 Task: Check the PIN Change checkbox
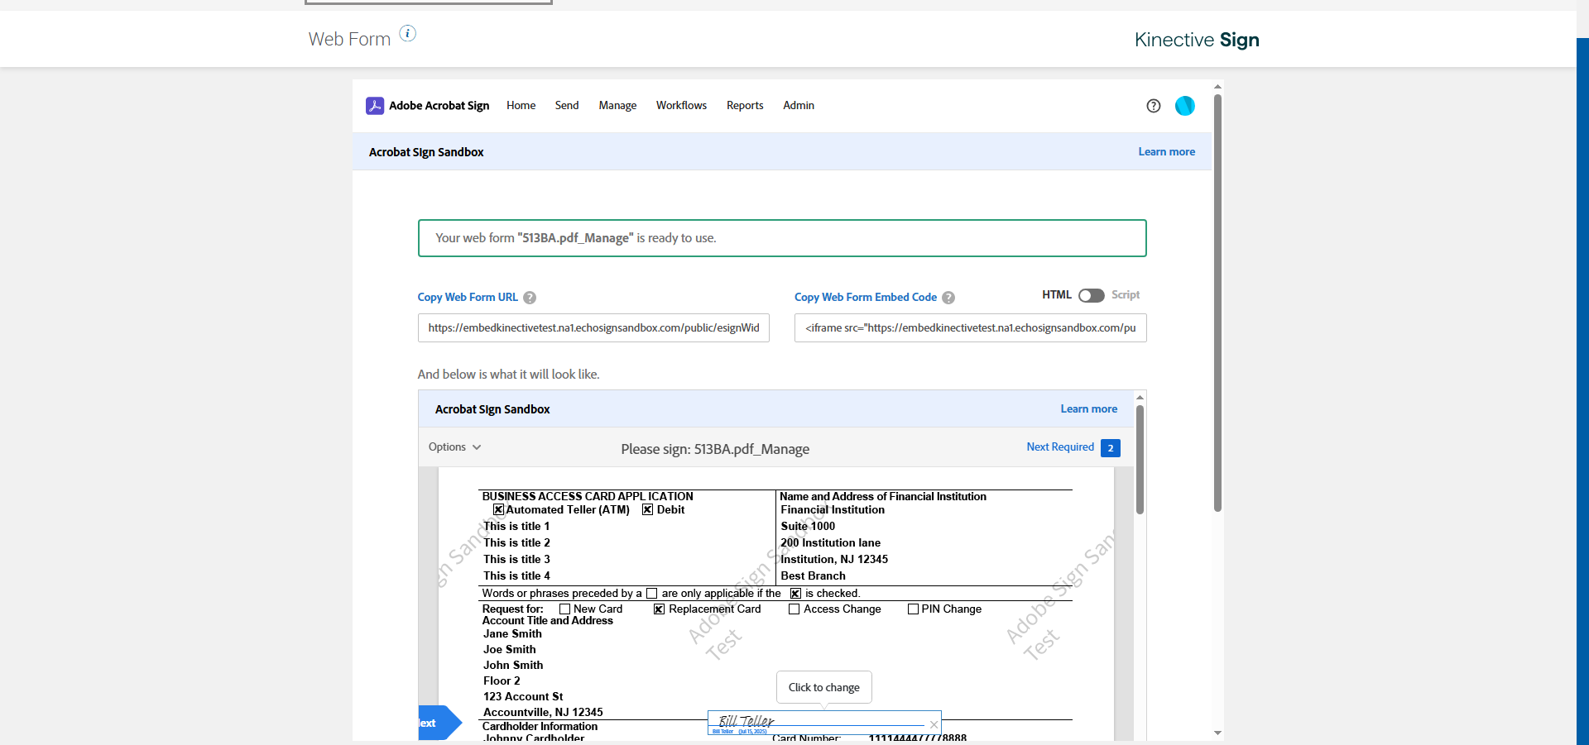point(913,609)
